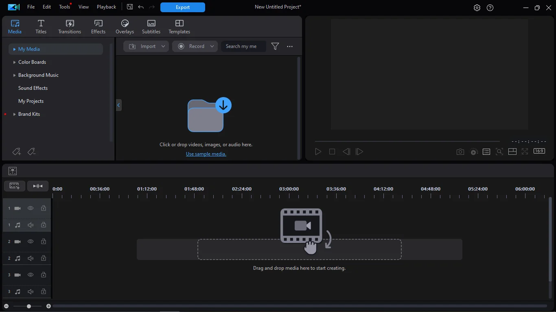The width and height of the screenshot is (556, 312).
Task: Click the filter funnel icon in media library
Action: (275, 46)
